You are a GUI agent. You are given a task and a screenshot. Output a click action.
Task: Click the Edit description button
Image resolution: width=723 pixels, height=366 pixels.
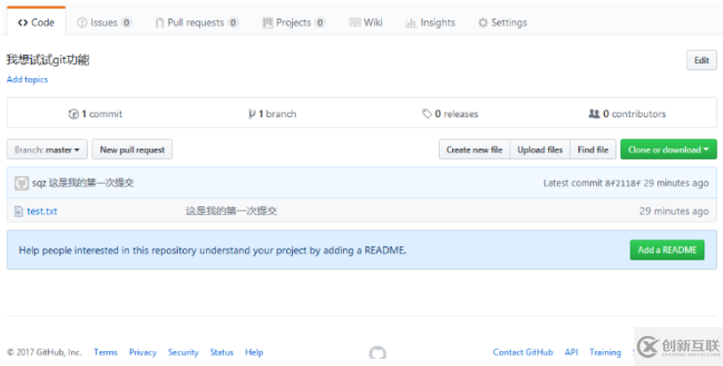click(x=701, y=60)
